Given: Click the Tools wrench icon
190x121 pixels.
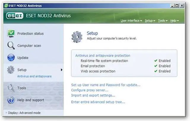Looking at the screenshot, I should pos(11,88).
